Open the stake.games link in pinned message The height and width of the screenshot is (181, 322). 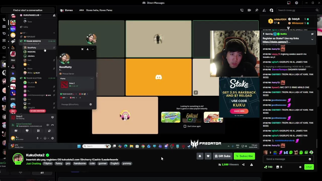tap(276, 42)
